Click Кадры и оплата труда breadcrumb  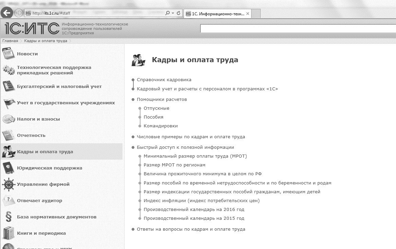[46, 41]
